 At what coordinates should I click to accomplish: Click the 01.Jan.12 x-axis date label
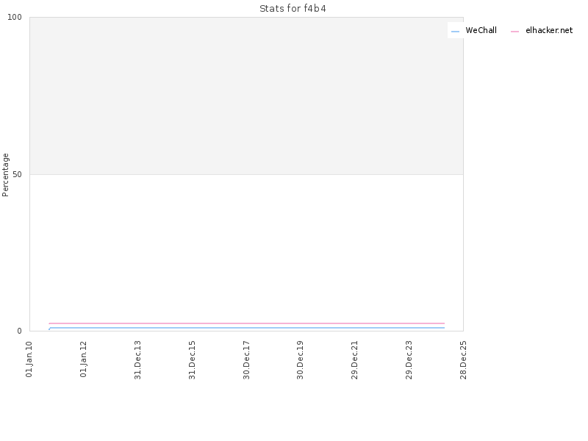pyautogui.click(x=83, y=359)
